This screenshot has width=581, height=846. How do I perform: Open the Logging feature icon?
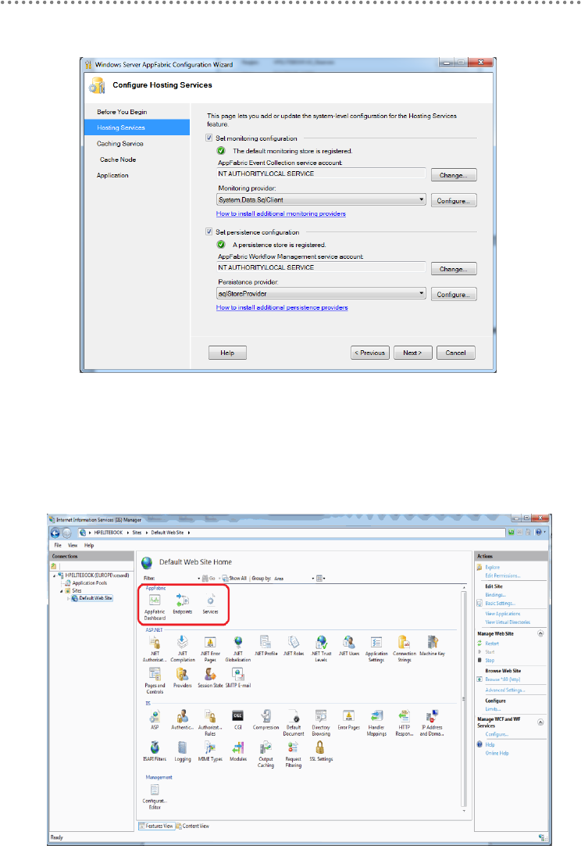tap(183, 751)
